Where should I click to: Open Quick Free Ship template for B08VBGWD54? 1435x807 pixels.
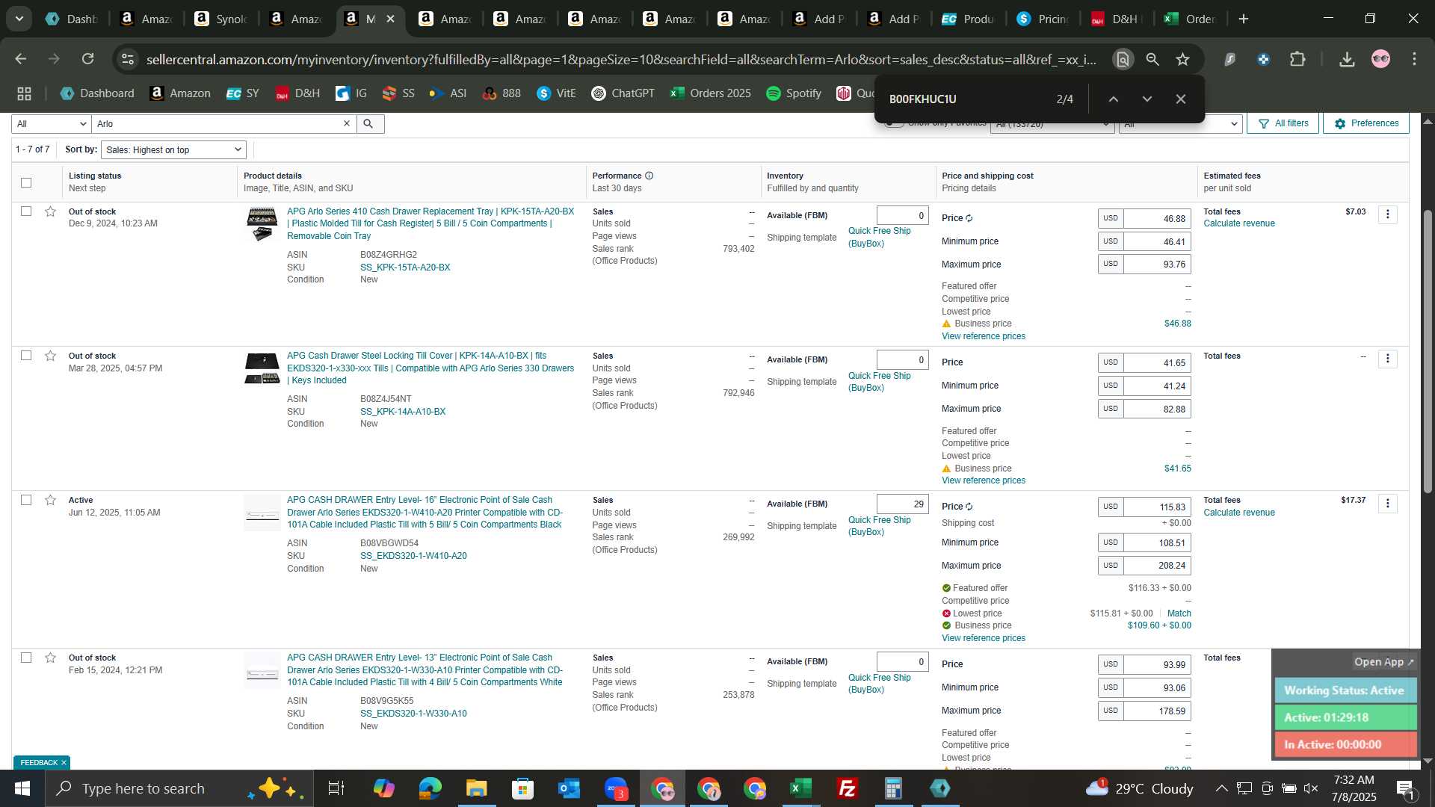(x=879, y=526)
